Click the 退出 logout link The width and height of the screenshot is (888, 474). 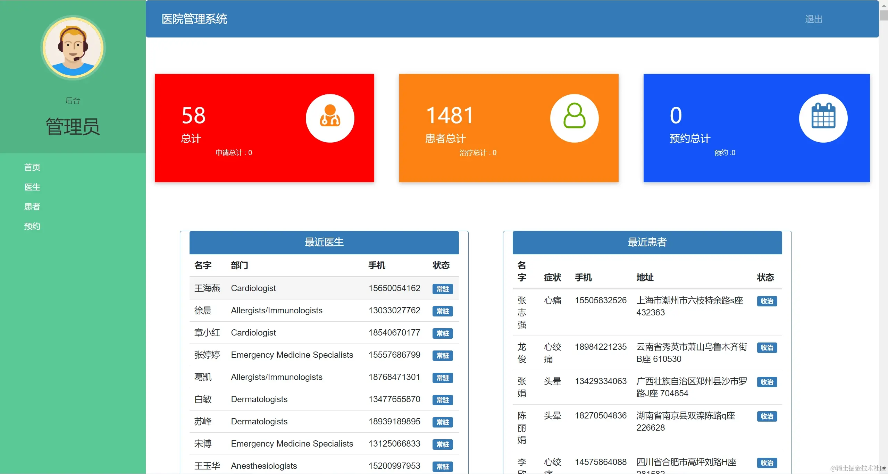813,19
